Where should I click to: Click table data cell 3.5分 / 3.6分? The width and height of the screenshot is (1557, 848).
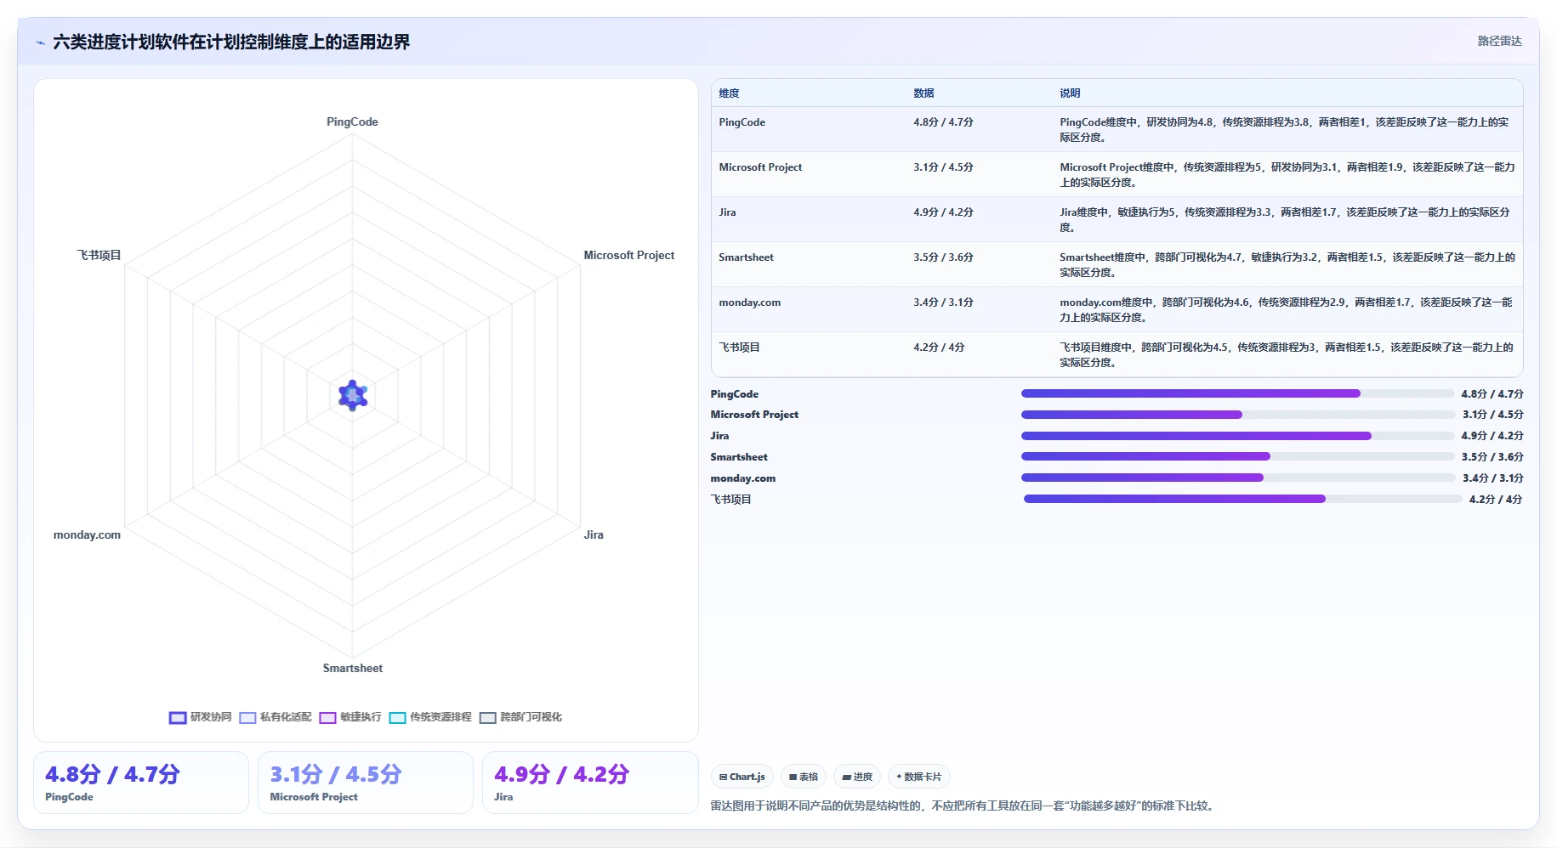point(943,257)
